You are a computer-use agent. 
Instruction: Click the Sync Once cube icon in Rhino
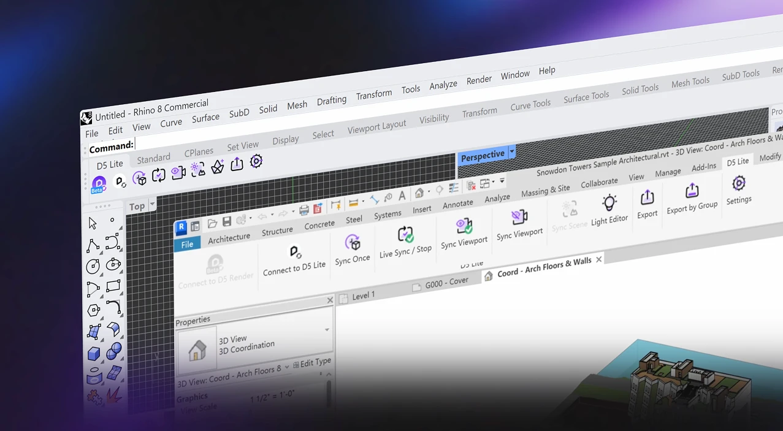(x=140, y=178)
